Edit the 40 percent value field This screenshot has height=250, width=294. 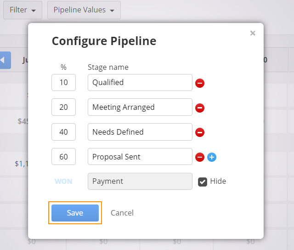pos(63,132)
